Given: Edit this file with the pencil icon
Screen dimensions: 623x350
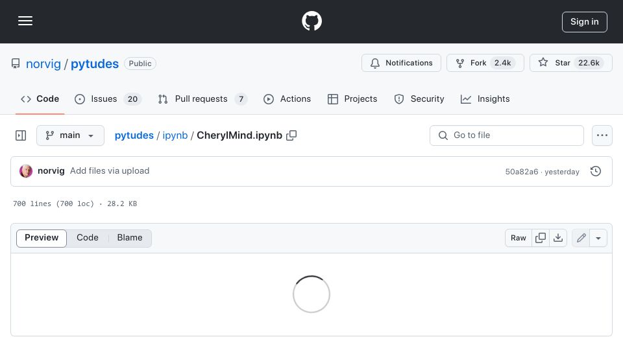Looking at the screenshot, I should click(581, 238).
